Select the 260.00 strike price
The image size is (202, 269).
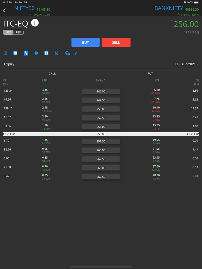click(x=101, y=150)
